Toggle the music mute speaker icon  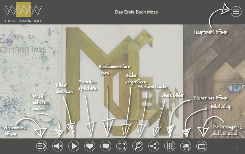58,146
